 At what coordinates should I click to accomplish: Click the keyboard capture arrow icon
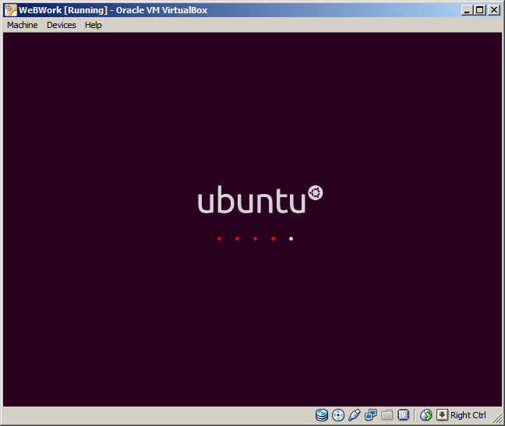click(442, 415)
